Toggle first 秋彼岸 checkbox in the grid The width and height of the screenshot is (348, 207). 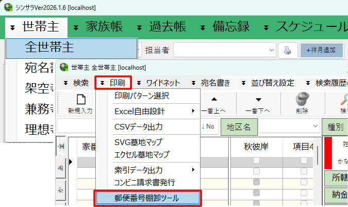coord(256,161)
